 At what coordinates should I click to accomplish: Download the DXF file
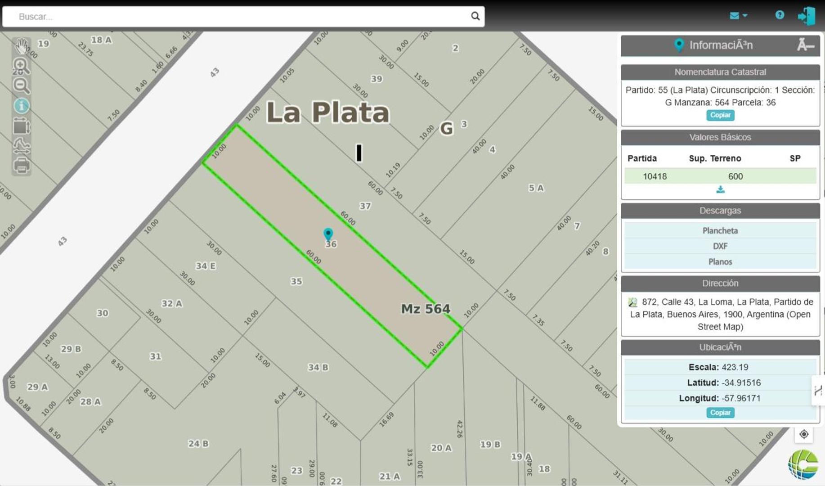(720, 246)
